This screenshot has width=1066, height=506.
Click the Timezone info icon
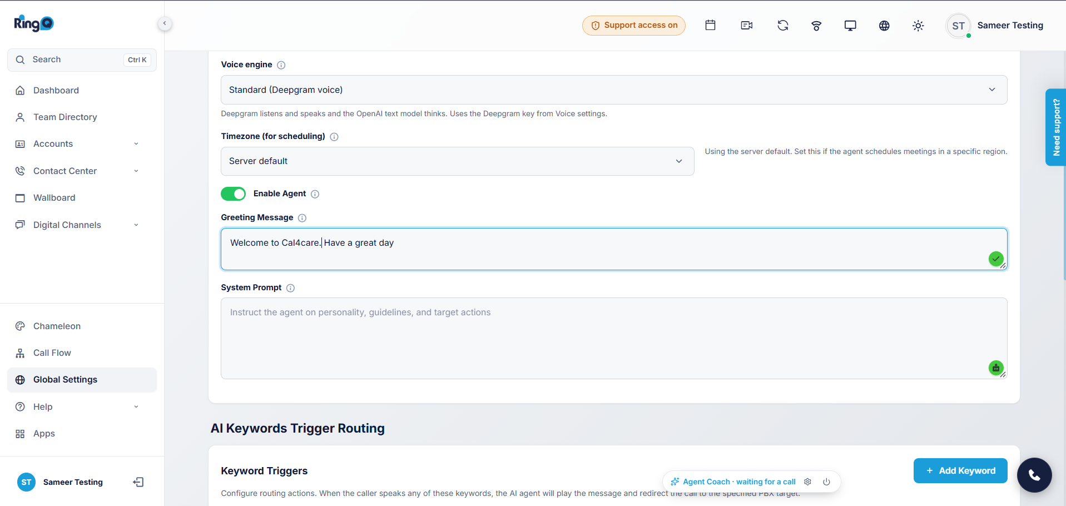(x=334, y=137)
